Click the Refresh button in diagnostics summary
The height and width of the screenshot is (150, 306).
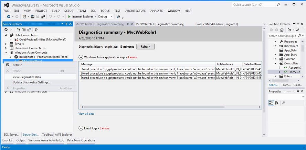click(145, 47)
